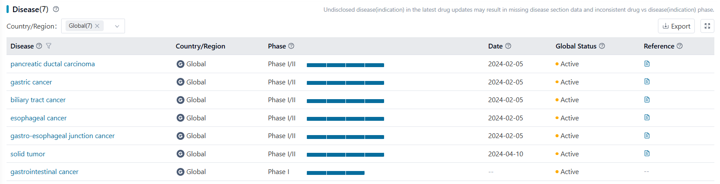Screen dimensions: 720x184
Task: Remove the Global(7) filter tag
Action: (x=97, y=26)
